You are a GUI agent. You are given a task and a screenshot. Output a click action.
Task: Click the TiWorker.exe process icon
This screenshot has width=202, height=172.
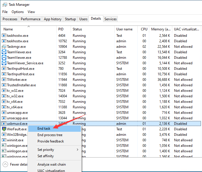coord(4,79)
